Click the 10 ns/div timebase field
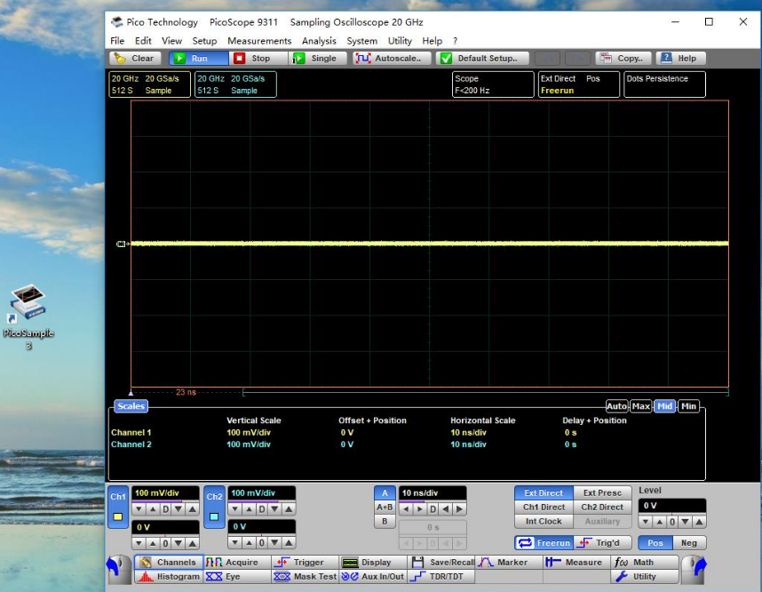 433,493
